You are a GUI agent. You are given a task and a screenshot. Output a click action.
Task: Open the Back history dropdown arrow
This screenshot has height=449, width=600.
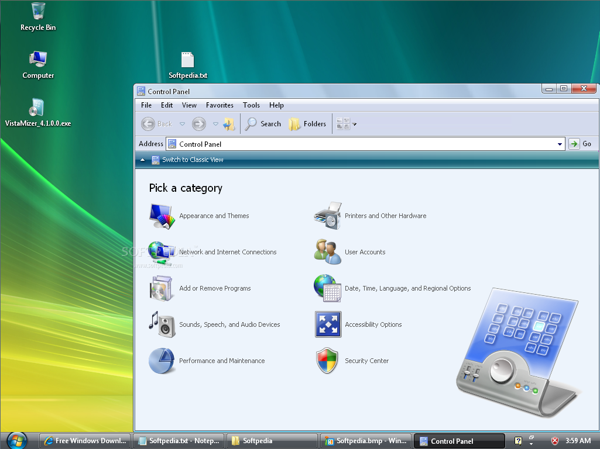pyautogui.click(x=182, y=124)
